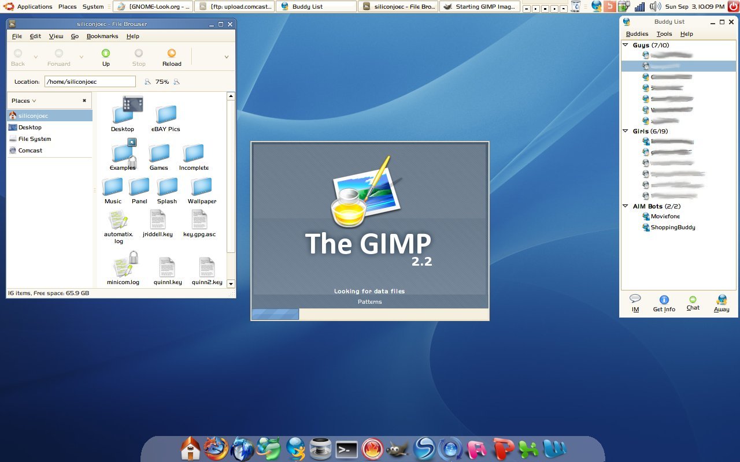The height and width of the screenshot is (462, 740).
Task: Click the stop button in panel player
Action: [x=545, y=9]
